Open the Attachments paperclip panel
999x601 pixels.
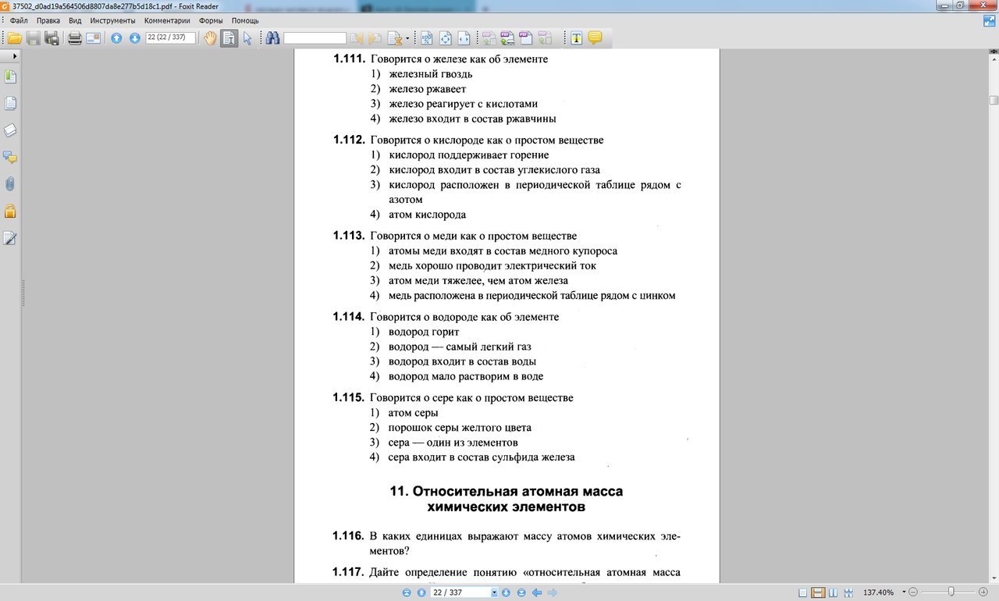(x=10, y=184)
